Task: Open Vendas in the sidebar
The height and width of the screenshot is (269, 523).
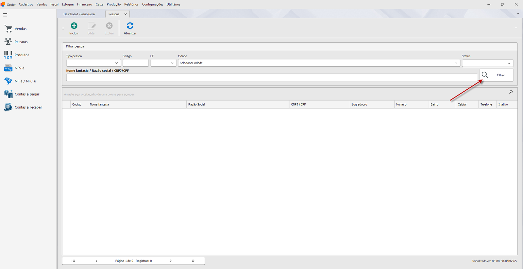Action: [x=16, y=29]
